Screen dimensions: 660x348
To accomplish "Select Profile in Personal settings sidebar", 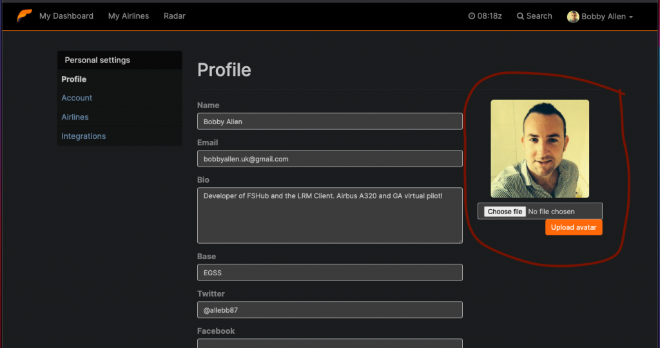I will tap(73, 79).
